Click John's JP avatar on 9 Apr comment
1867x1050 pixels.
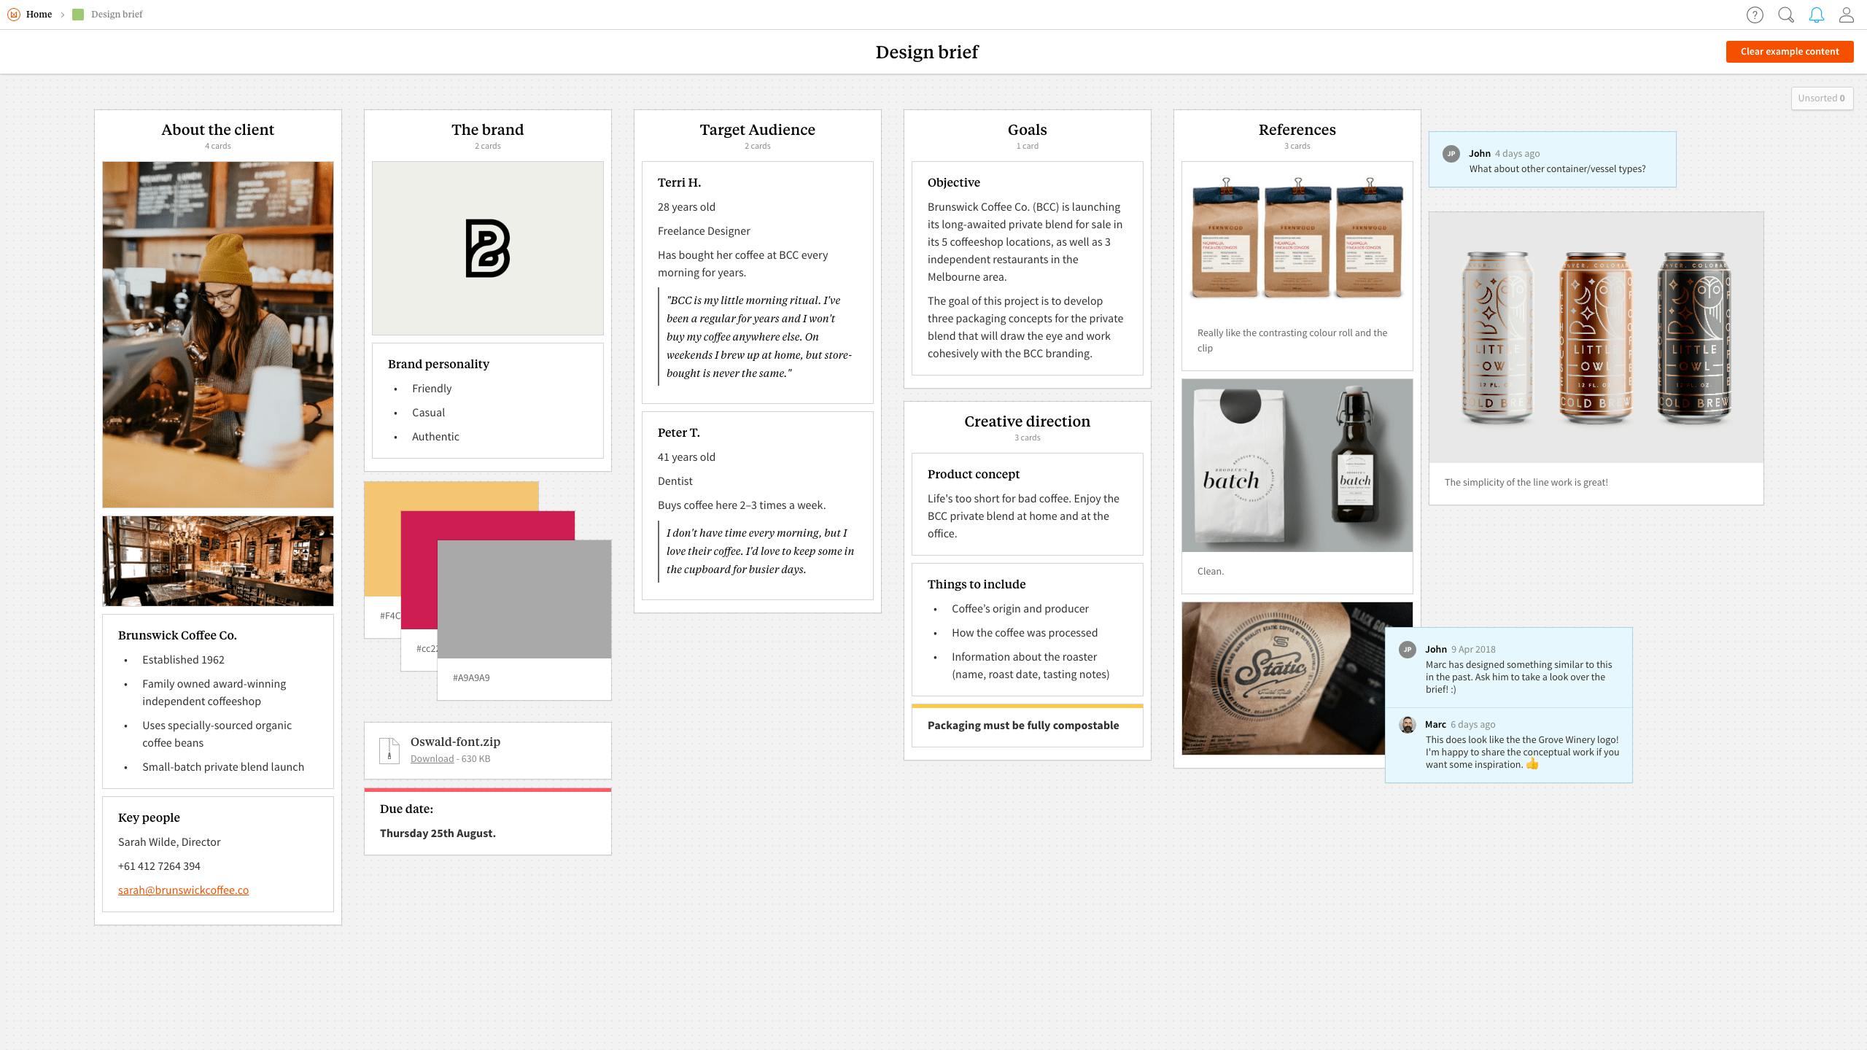coord(1408,649)
